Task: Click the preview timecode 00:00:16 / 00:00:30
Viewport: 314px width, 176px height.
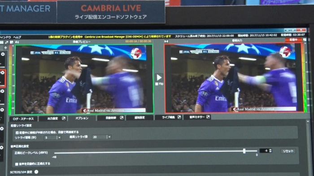Action: point(138,41)
